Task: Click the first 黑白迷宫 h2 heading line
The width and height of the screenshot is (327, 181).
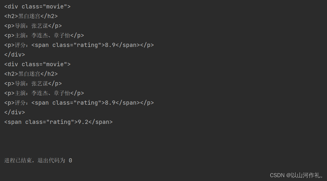Action: [31, 16]
